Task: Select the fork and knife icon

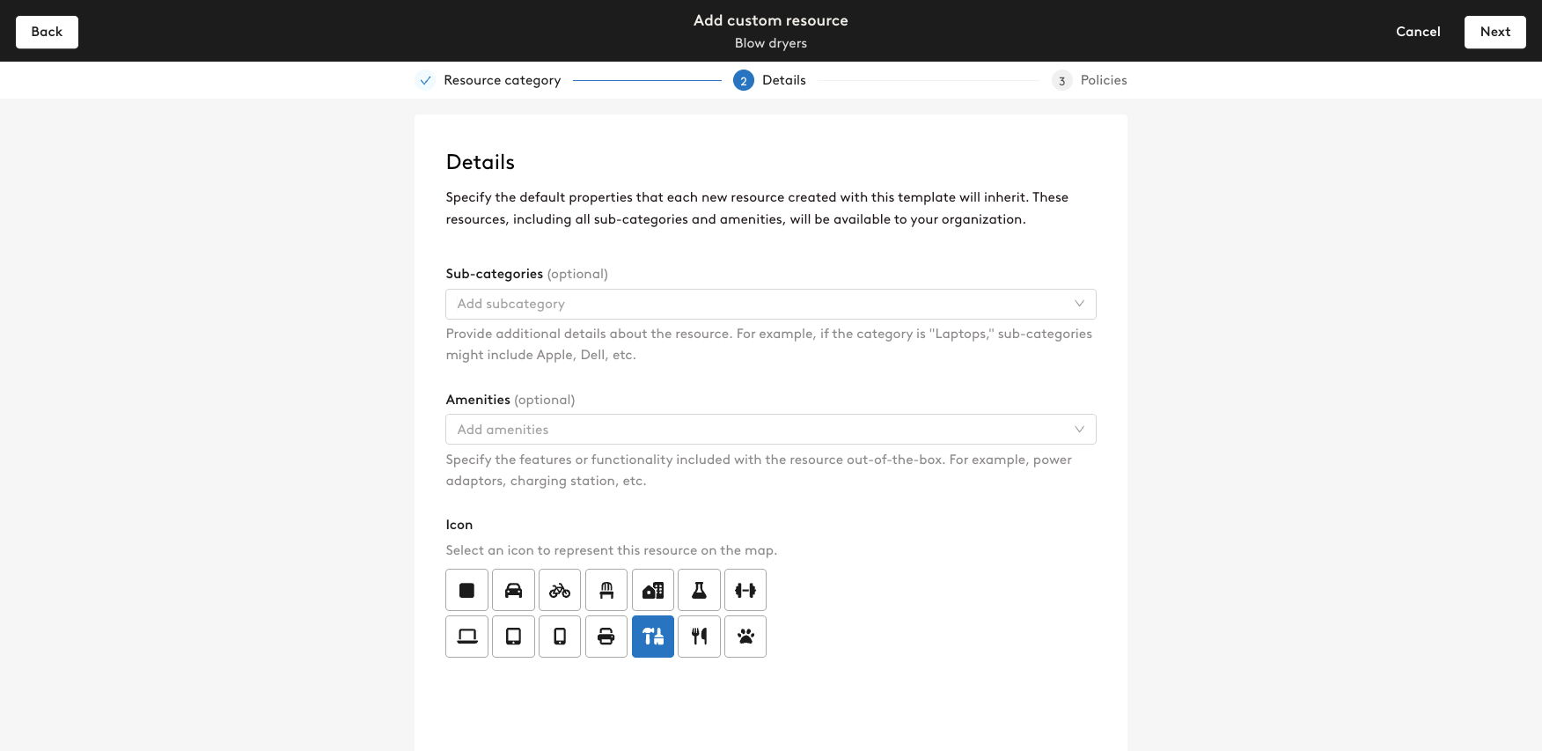Action: [x=699, y=637]
